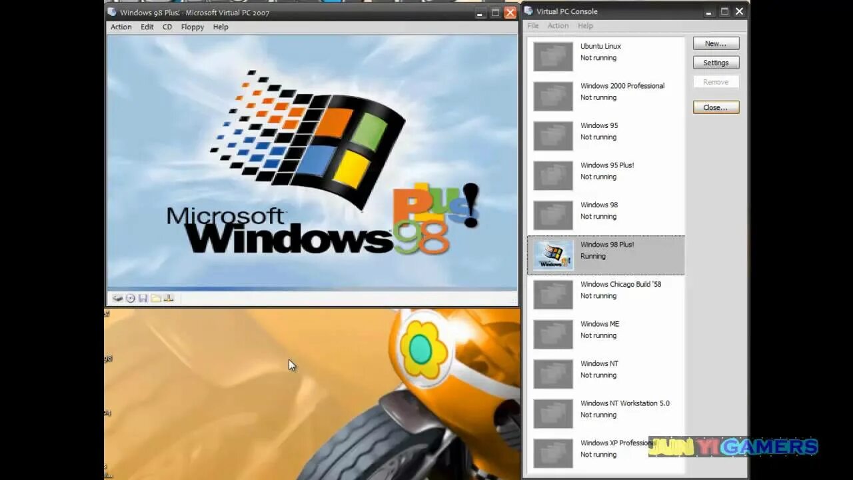Image resolution: width=853 pixels, height=480 pixels.
Task: Open the Help menu in Virtual PC Console
Action: click(x=585, y=25)
